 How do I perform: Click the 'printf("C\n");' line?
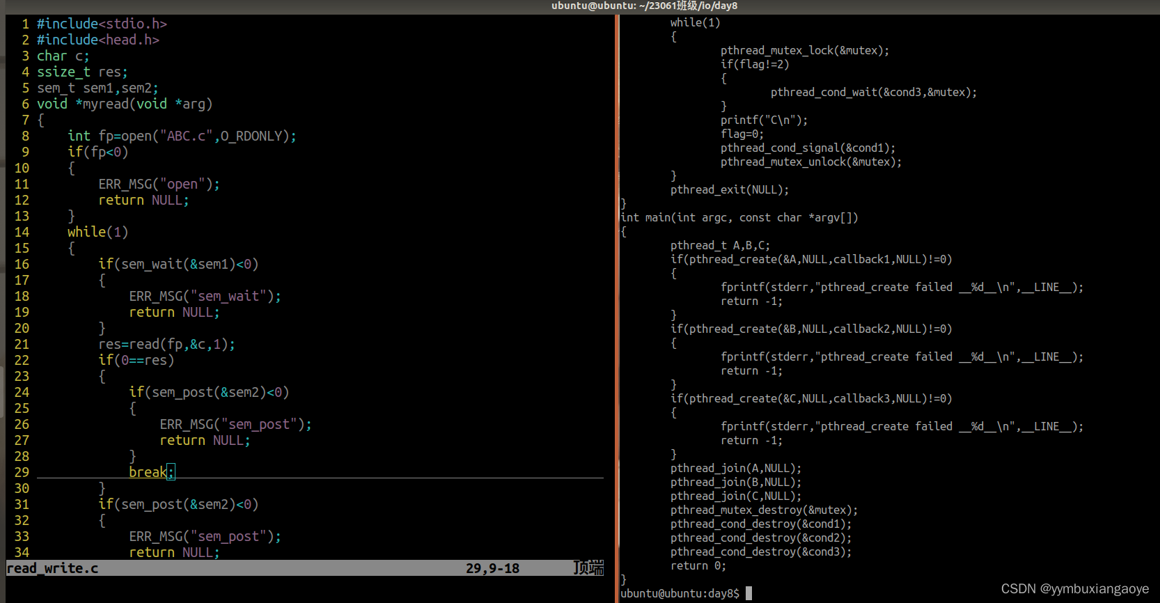coord(764,120)
